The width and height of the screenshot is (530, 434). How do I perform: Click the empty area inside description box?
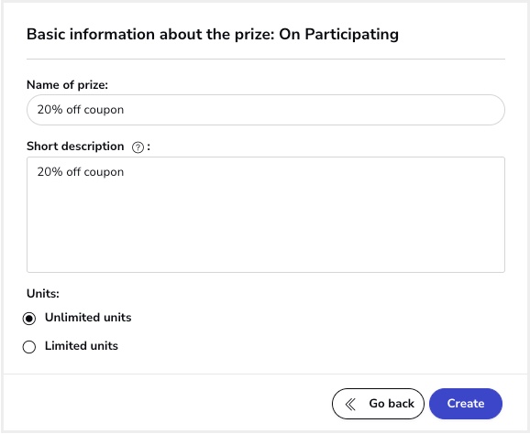tap(266, 230)
